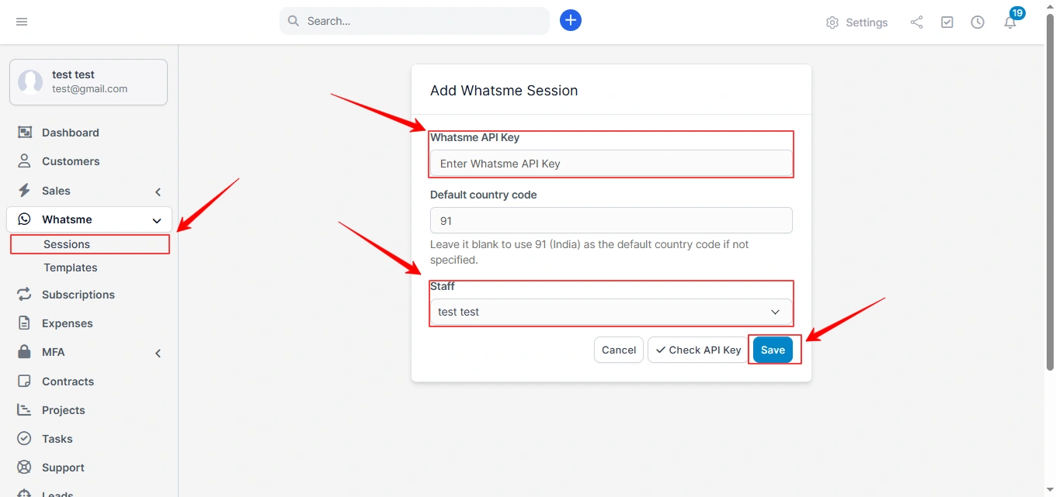Cancel the Add Whatsme Session dialog
The width and height of the screenshot is (1056, 497).
click(x=618, y=350)
